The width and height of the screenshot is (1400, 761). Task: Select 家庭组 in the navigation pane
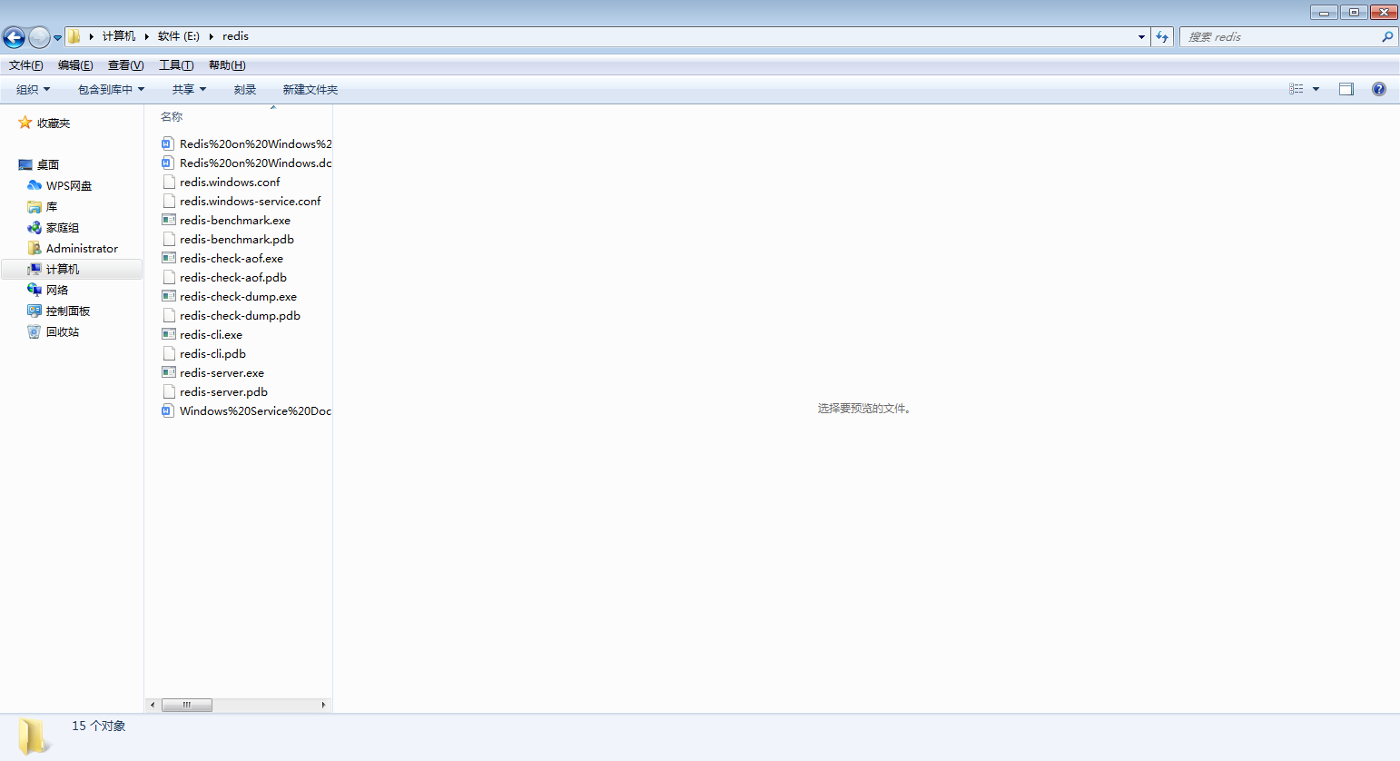54,227
